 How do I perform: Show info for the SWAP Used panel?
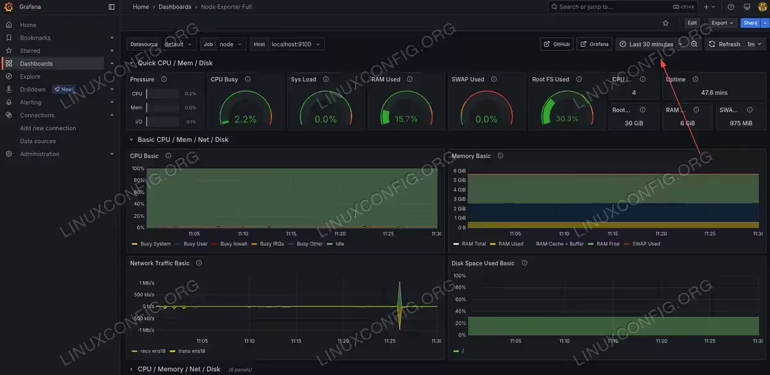[494, 80]
